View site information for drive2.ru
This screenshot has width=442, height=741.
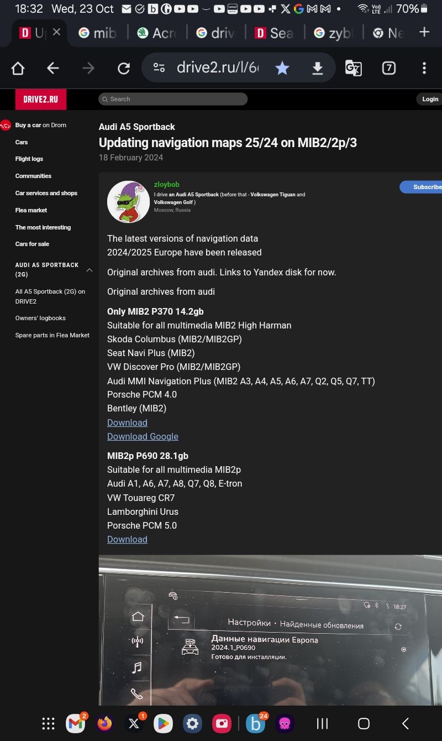pyautogui.click(x=159, y=68)
